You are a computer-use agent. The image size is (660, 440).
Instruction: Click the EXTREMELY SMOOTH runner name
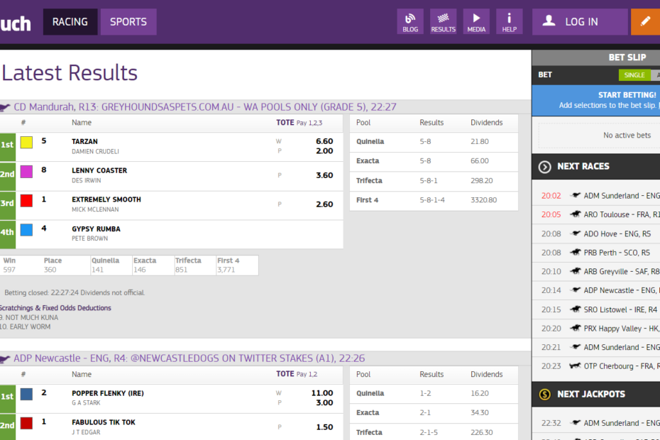(106, 199)
